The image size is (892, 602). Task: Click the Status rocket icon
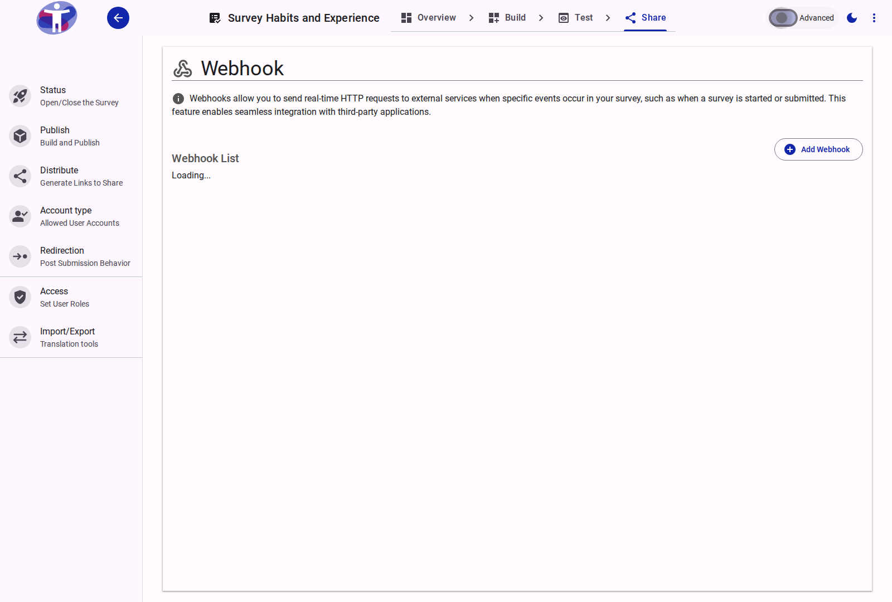20,96
